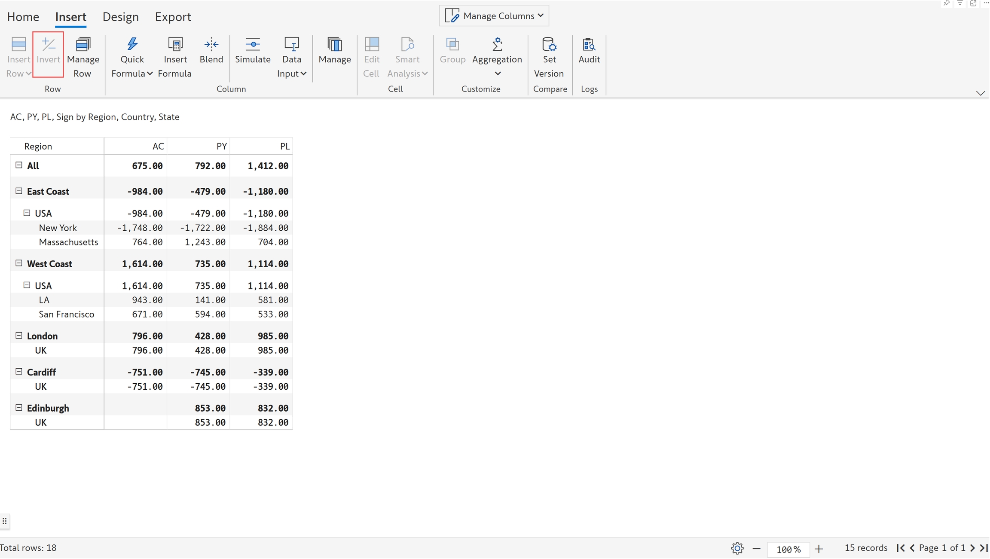Collapse the All row group
Viewport: 990px width, 559px height.
click(19, 165)
